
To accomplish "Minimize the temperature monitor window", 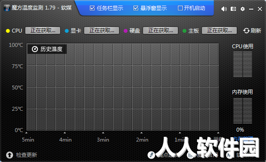I will click(251, 9).
